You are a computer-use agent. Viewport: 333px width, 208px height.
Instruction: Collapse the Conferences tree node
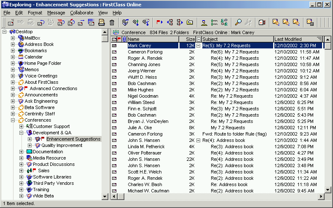click(13, 120)
